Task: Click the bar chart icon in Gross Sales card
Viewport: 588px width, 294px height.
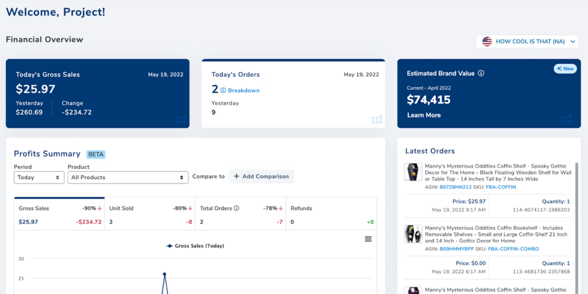Action: (x=181, y=119)
